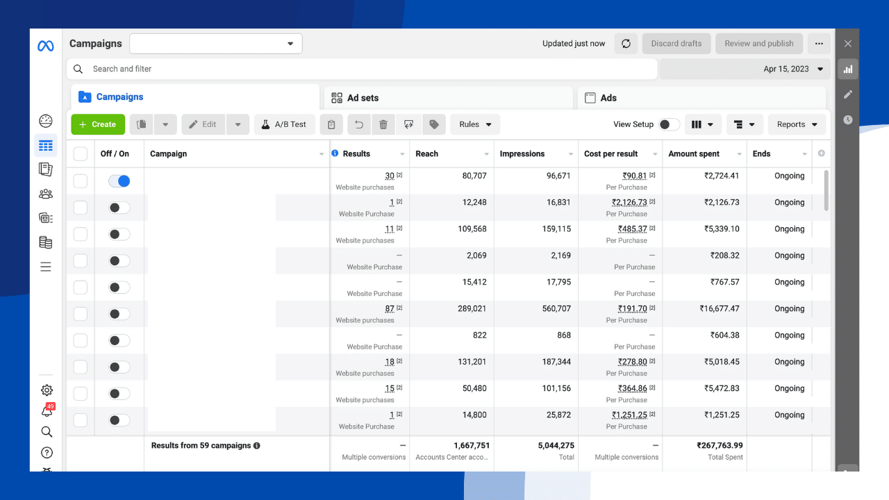The height and width of the screenshot is (500, 889).
Task: Expand the duplicate options dropdown arrow
Action: coord(165,124)
